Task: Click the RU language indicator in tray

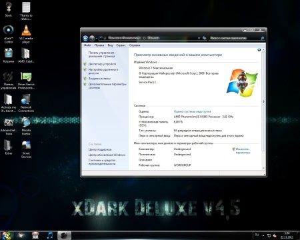Action: pos(257,235)
